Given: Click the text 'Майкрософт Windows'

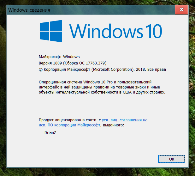Looking at the screenshot, I should click(59, 57).
